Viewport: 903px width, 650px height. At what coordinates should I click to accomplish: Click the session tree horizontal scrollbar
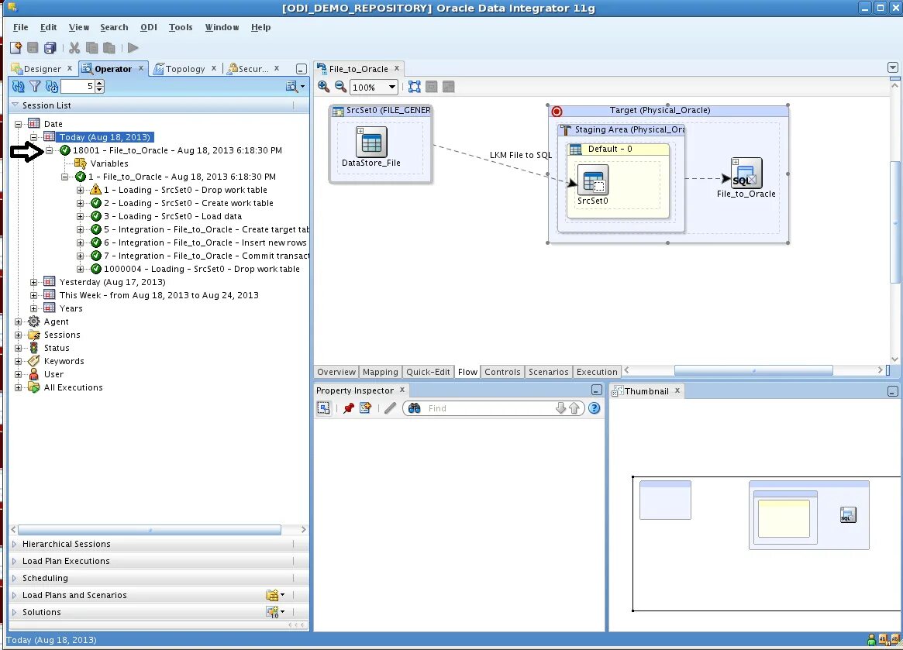150,529
